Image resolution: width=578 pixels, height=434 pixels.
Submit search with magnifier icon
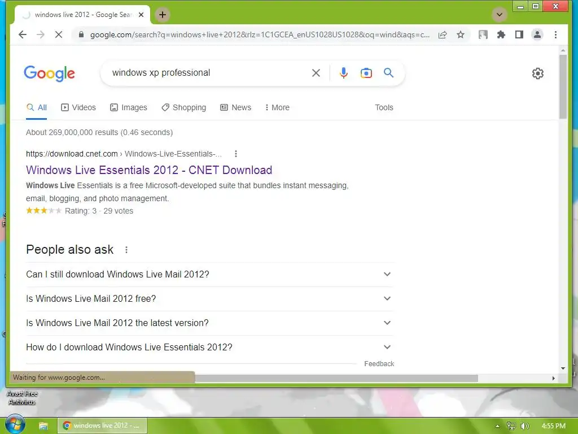point(388,73)
